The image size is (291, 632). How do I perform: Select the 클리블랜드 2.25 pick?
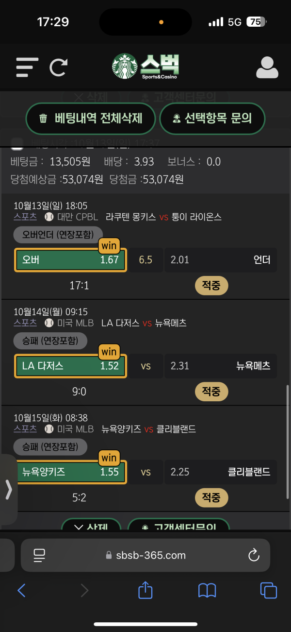pos(221,472)
